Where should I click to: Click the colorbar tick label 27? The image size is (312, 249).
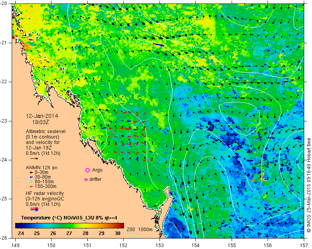[x=69, y=233]
